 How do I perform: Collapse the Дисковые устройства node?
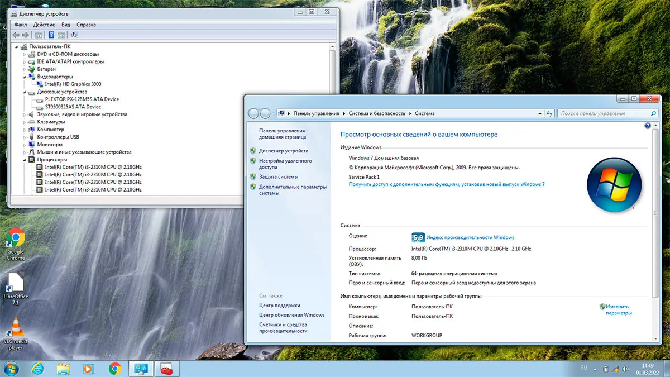coord(25,92)
